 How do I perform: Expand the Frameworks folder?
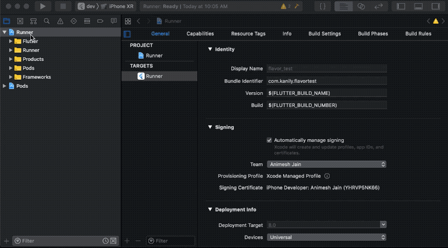(11, 77)
